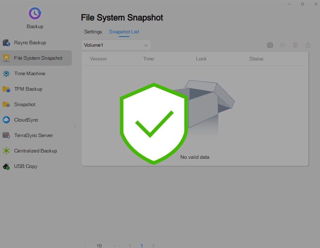Viewport: 320px width, 248px height.
Task: Open Rsync Backup from the sidebar
Action: click(x=30, y=43)
